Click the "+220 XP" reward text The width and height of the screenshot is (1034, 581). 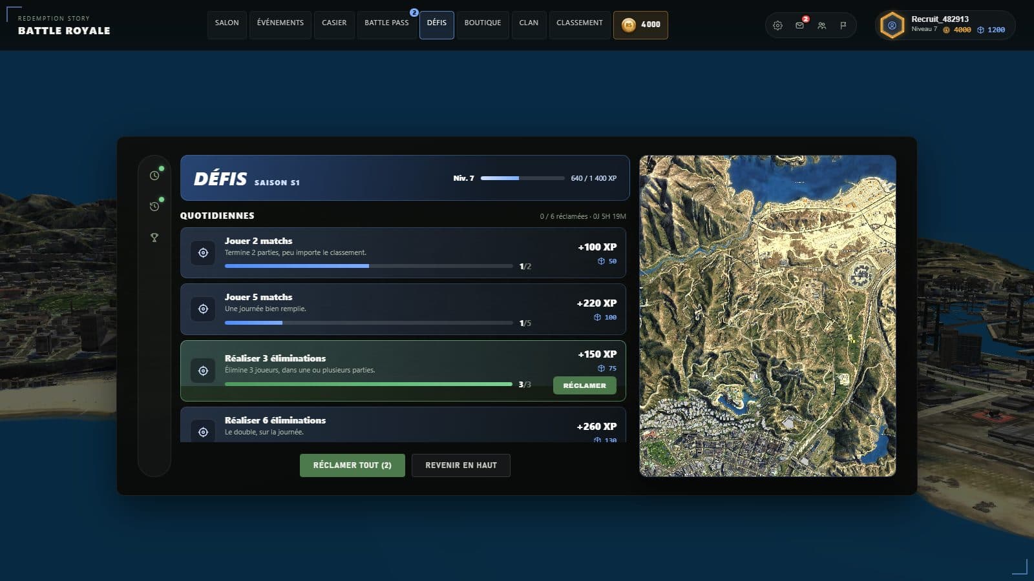tap(596, 303)
